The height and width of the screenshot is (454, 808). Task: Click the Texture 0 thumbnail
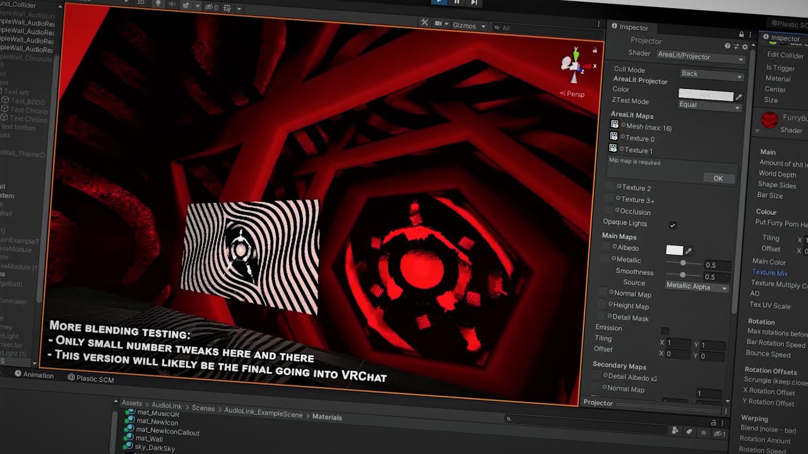tap(614, 136)
